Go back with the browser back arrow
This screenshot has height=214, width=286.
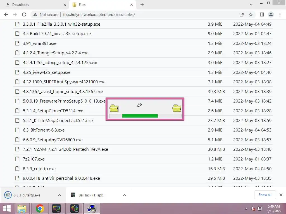(x=6, y=14)
